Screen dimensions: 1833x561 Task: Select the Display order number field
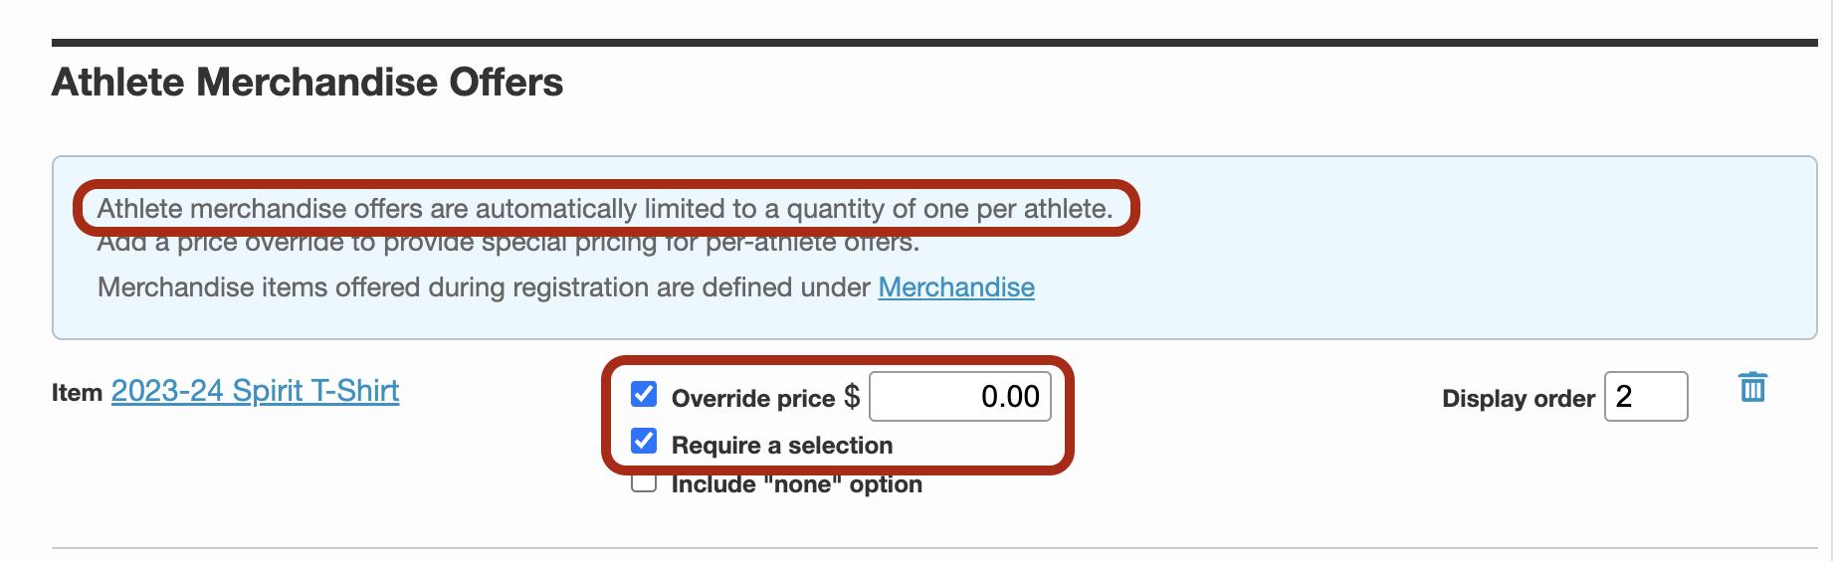click(1646, 397)
